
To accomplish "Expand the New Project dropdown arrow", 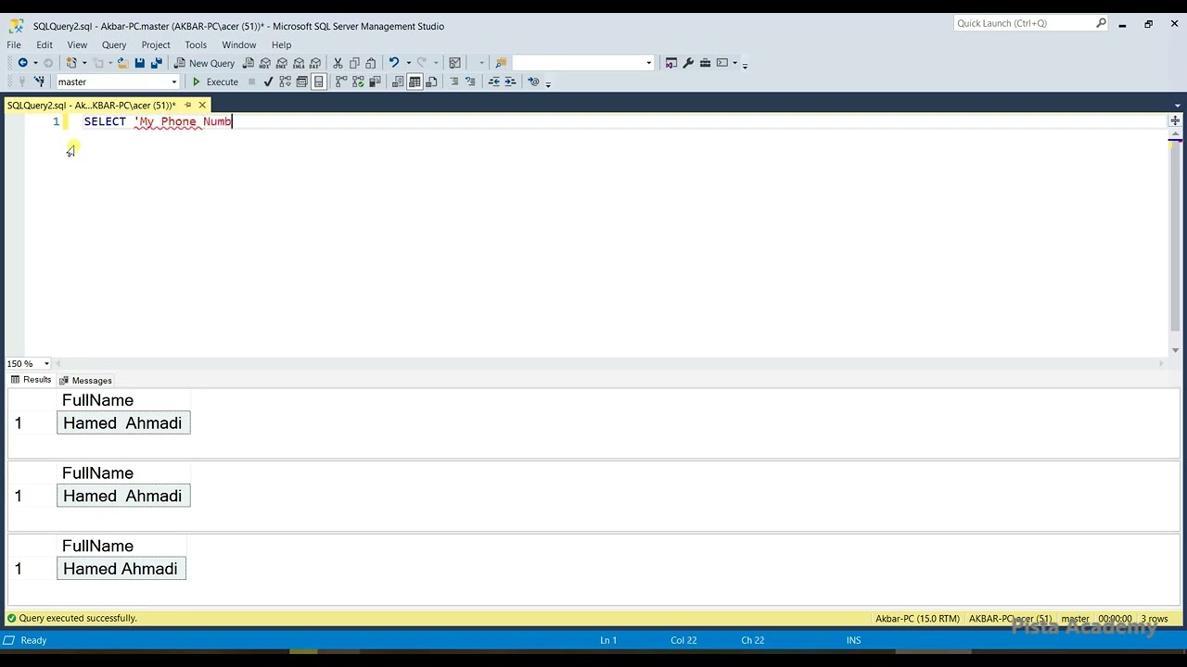I will tap(84, 63).
